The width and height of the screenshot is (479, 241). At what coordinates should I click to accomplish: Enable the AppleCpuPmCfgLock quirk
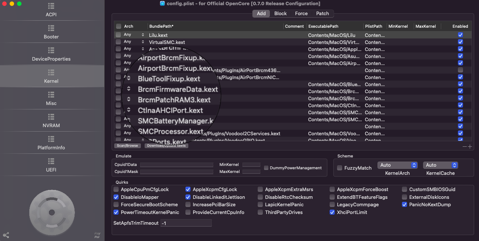point(116,190)
